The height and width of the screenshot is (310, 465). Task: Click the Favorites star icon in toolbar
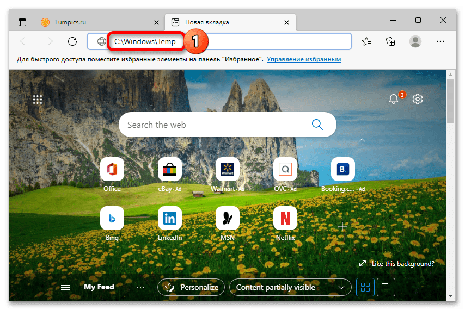coord(366,41)
